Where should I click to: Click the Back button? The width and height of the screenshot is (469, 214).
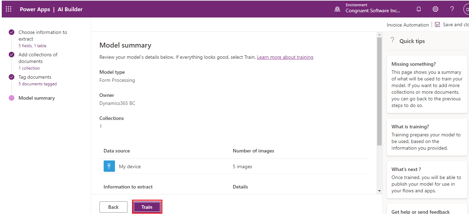(x=113, y=207)
